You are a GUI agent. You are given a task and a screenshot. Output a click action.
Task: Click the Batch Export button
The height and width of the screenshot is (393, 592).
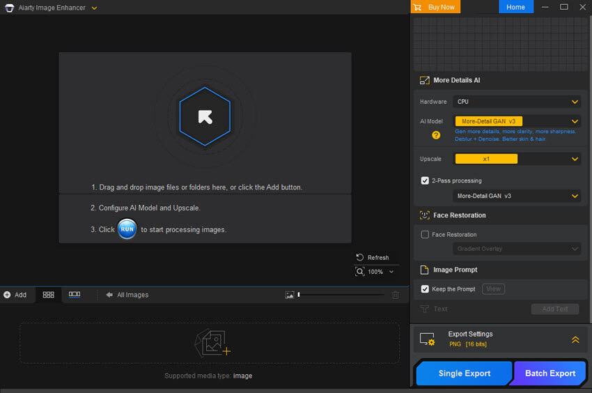[550, 373]
